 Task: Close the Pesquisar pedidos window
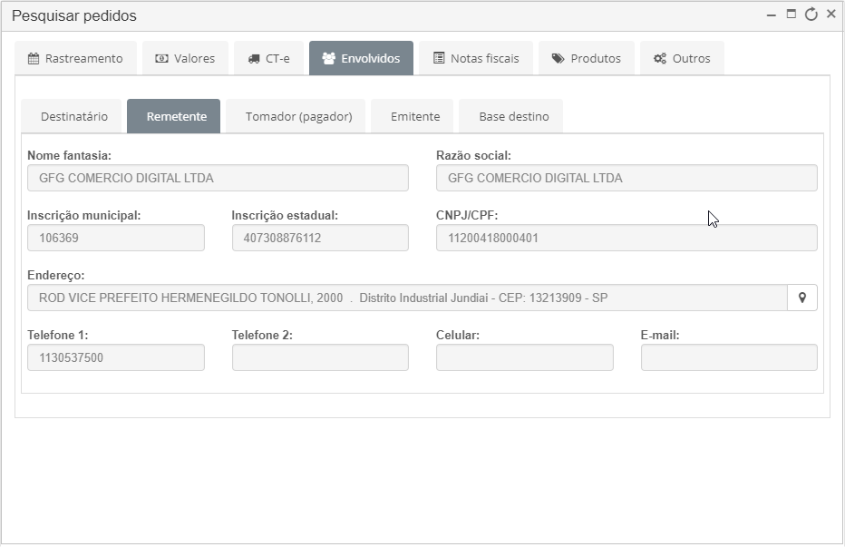tap(831, 14)
